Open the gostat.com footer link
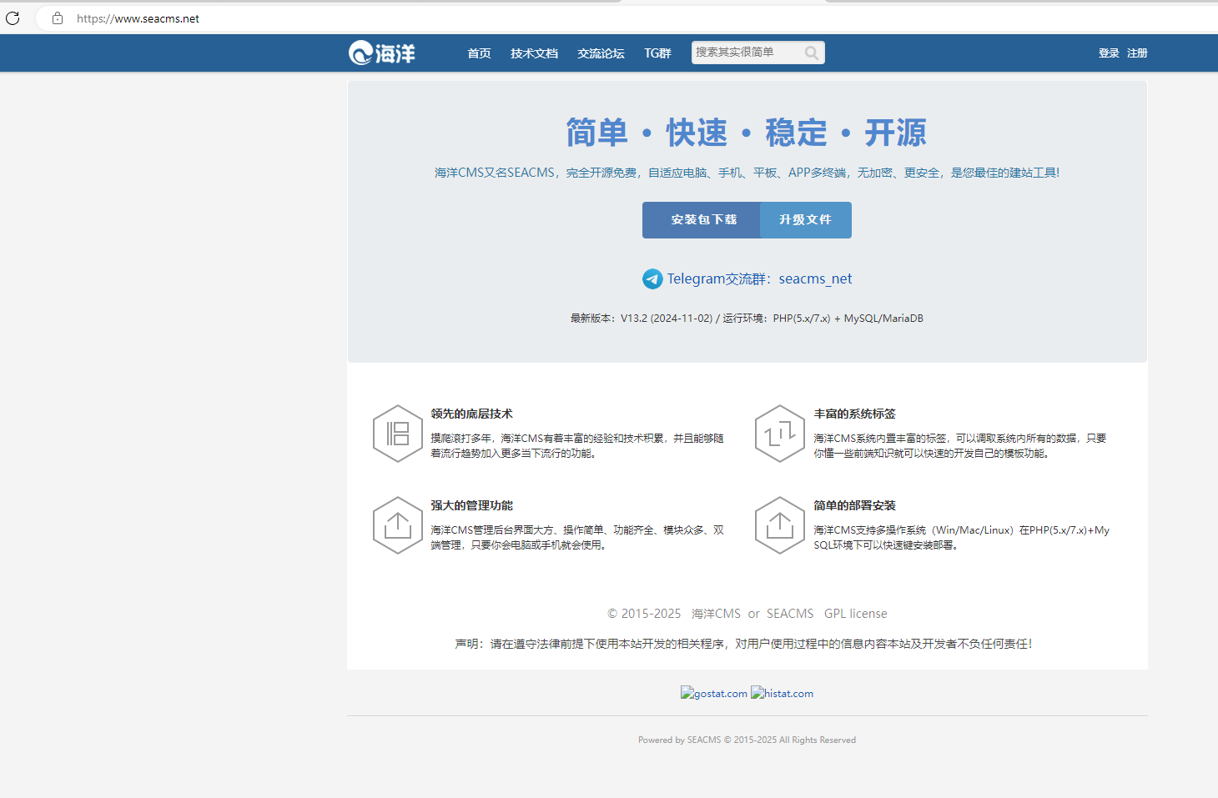Image resolution: width=1218 pixels, height=798 pixels. pos(714,694)
